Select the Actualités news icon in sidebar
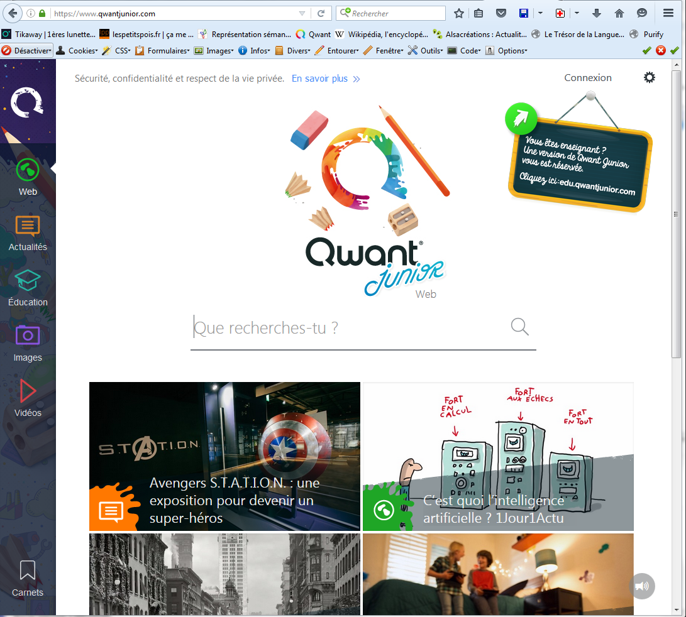Screen dimensions: 686x617 coord(28,226)
